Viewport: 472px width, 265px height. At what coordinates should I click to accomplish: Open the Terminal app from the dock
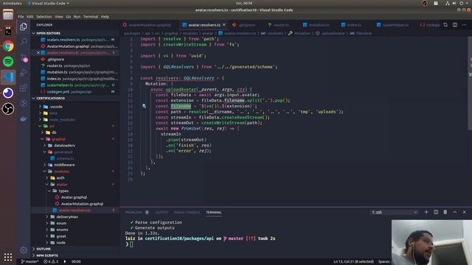8,31
